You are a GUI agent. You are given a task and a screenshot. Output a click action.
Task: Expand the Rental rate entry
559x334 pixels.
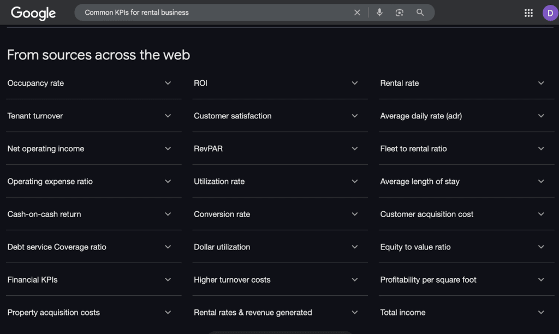pos(541,83)
